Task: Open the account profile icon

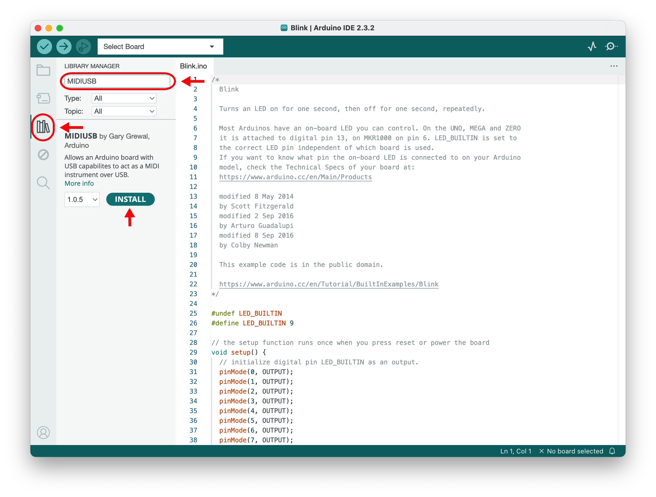Action: [43, 433]
